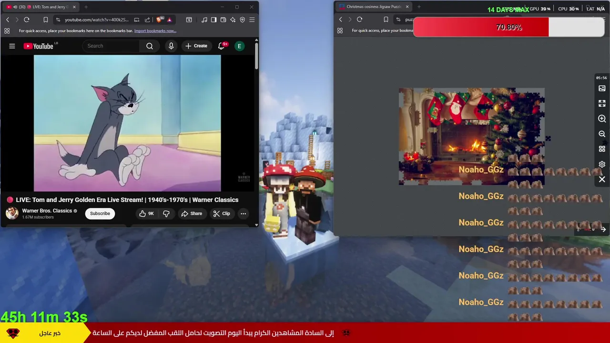Viewport: 610px width, 343px height.
Task: Subscribe to Warner Bros. Classics
Action: click(x=100, y=213)
